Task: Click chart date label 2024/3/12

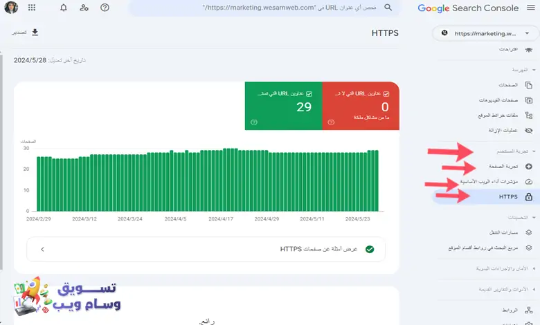Action: tap(84, 219)
